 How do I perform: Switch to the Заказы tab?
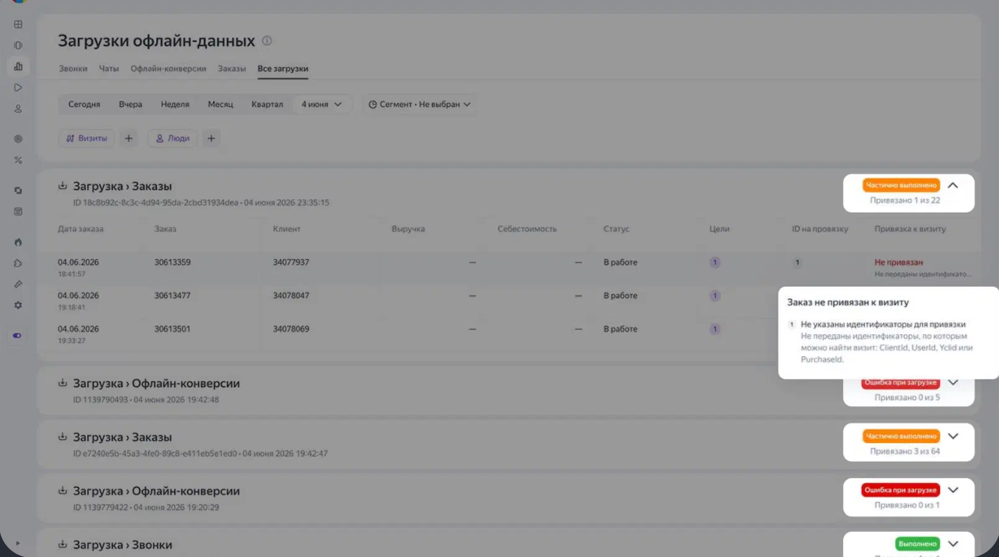click(x=232, y=69)
